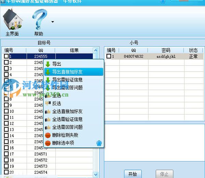Check the box for target row 20
This screenshot has height=178, width=205.
(x=6, y=172)
